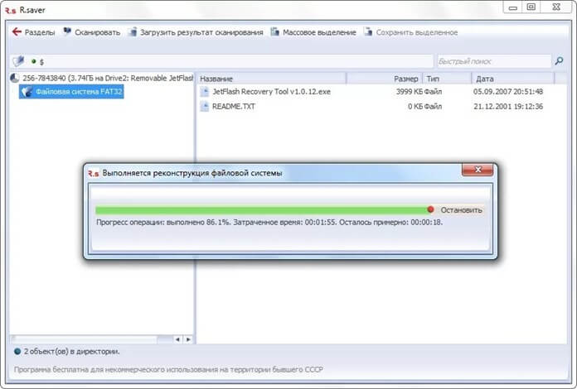
Task: Click Сохранить выделенное
Action: click(x=411, y=32)
